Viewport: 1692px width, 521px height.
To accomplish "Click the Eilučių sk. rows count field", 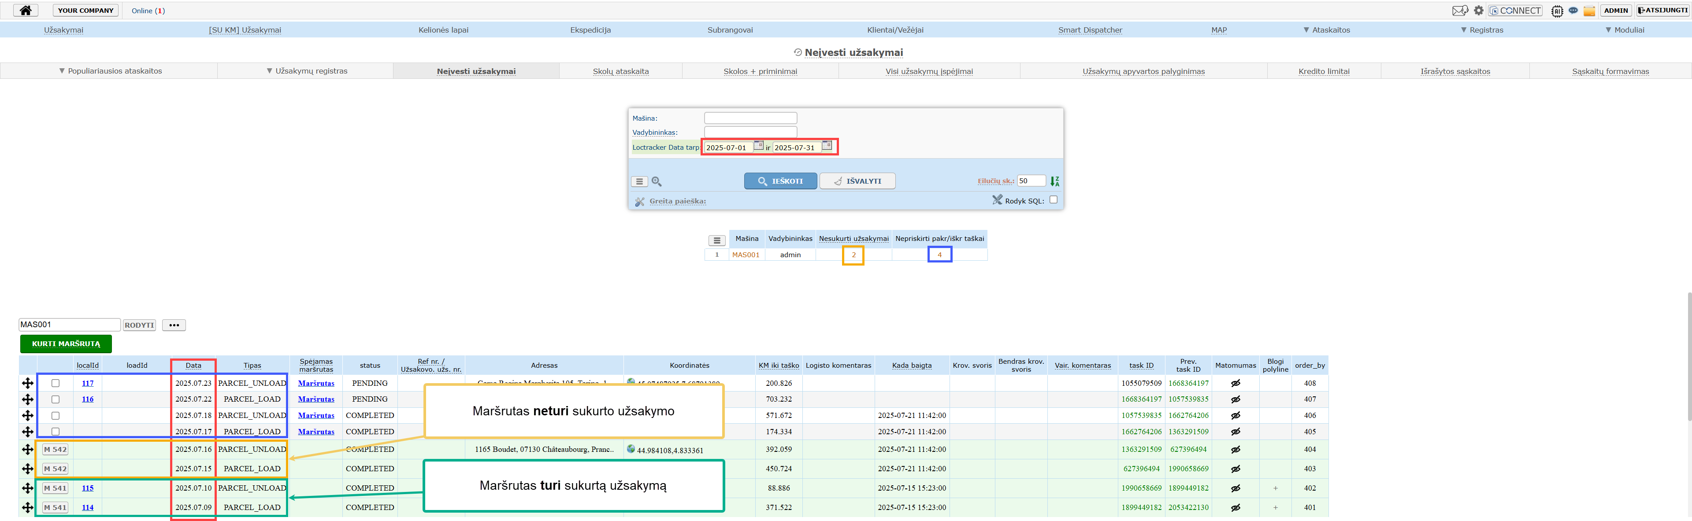I will coord(1031,181).
